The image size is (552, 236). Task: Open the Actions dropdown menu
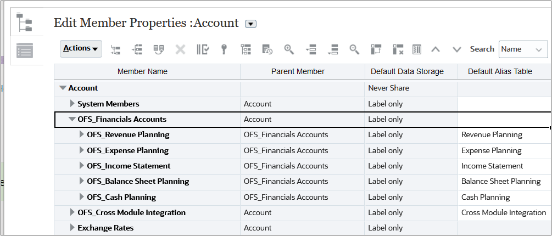coord(81,49)
